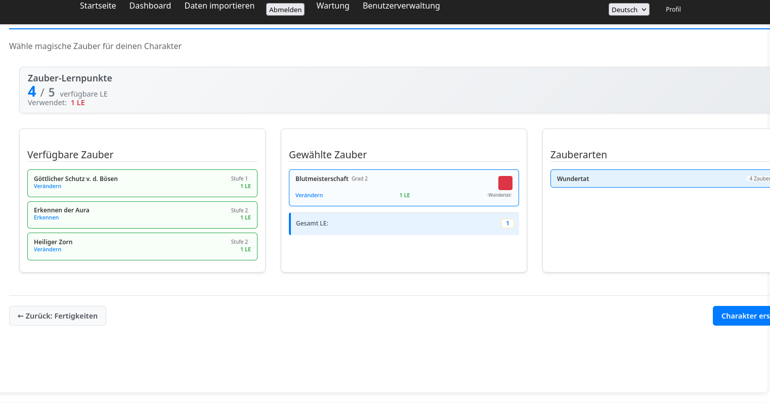Open the Dashboard menu item

(x=150, y=6)
